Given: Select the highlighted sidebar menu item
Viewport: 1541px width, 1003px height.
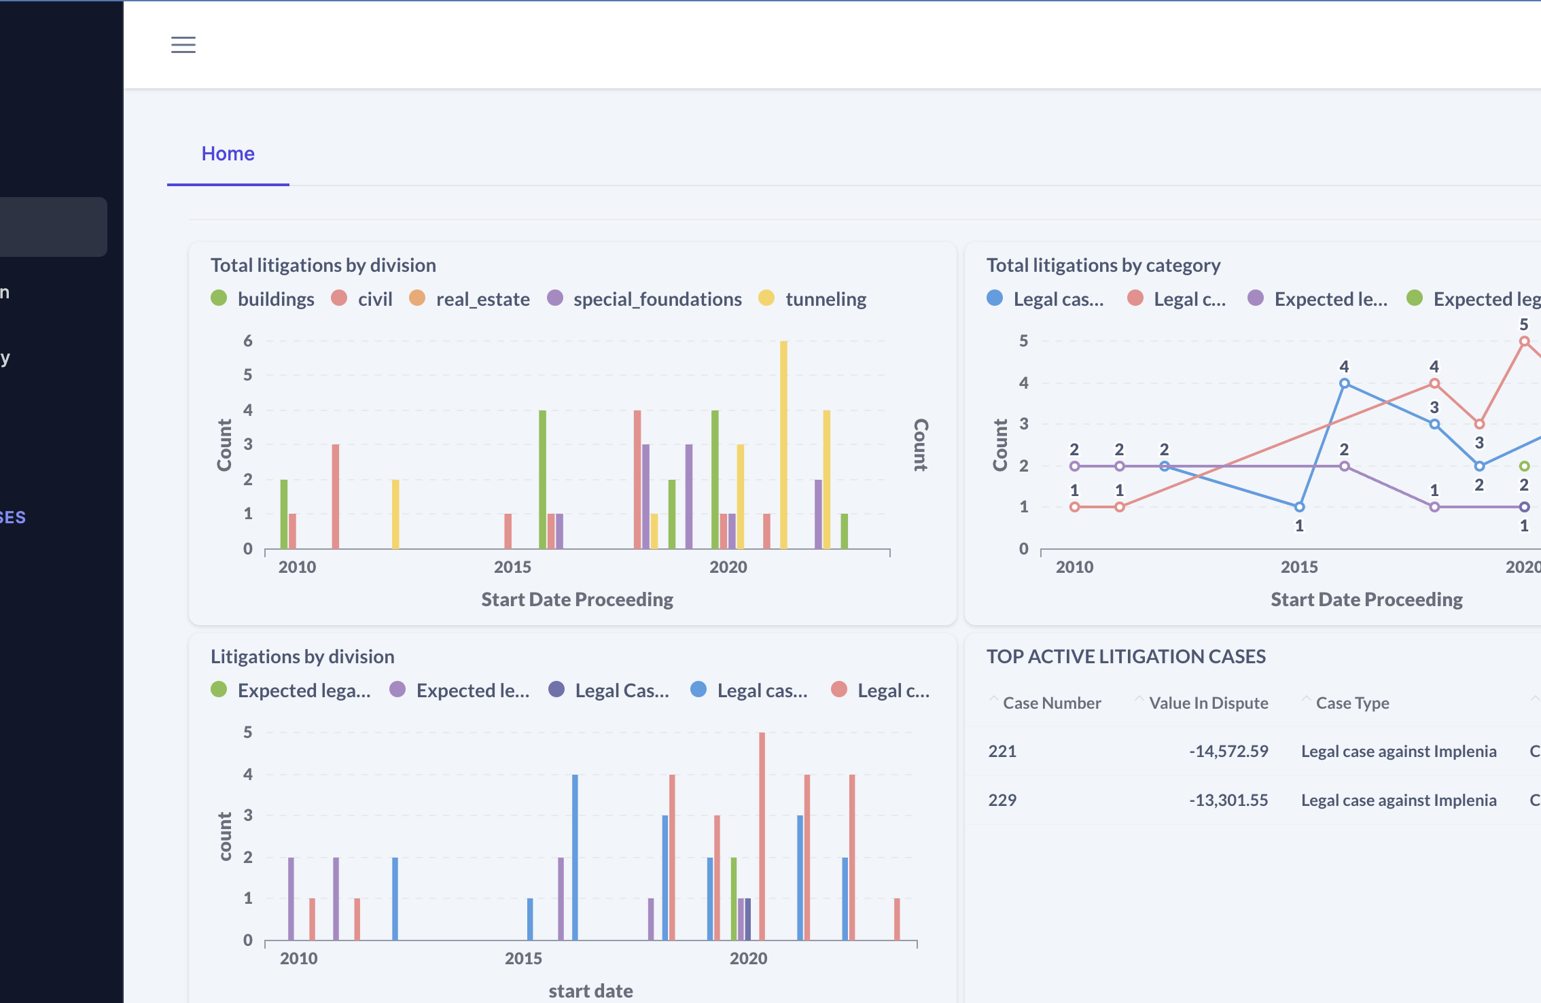Looking at the screenshot, I should 53,227.
